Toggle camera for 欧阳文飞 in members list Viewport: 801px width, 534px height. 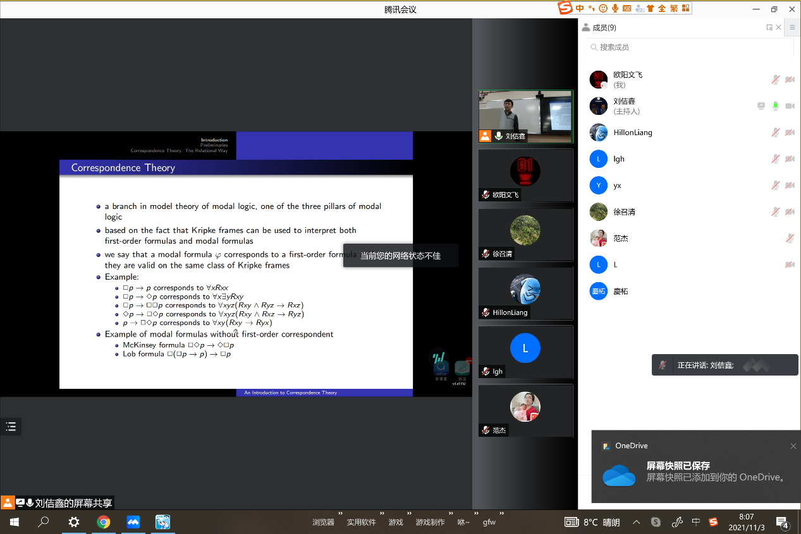pos(790,80)
